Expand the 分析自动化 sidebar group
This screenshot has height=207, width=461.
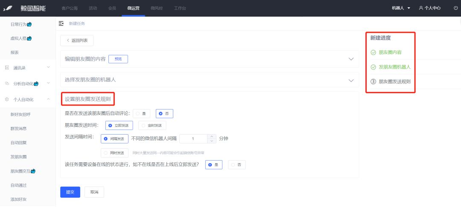49,83
